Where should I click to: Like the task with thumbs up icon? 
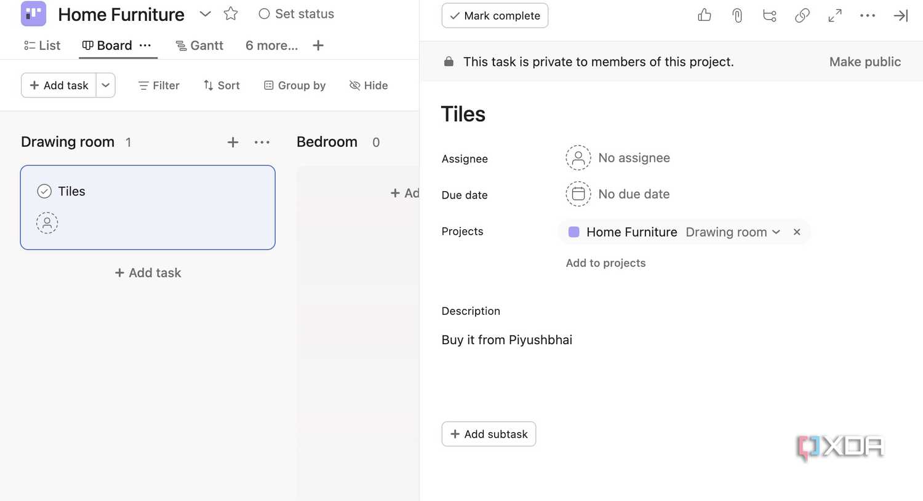(705, 15)
